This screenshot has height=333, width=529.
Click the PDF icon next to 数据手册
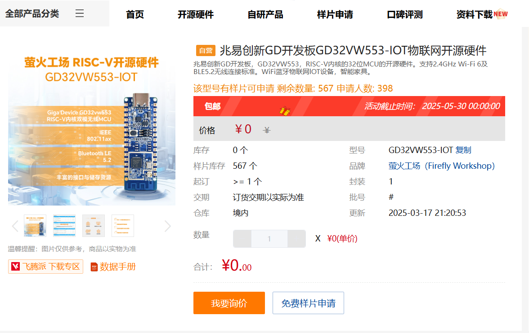94,267
